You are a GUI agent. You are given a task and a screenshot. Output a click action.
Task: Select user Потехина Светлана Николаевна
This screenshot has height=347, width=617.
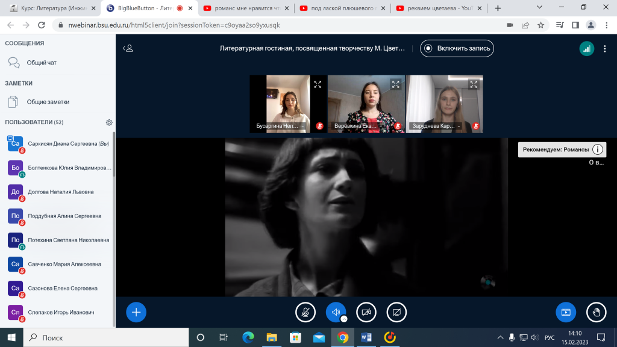[59, 240]
